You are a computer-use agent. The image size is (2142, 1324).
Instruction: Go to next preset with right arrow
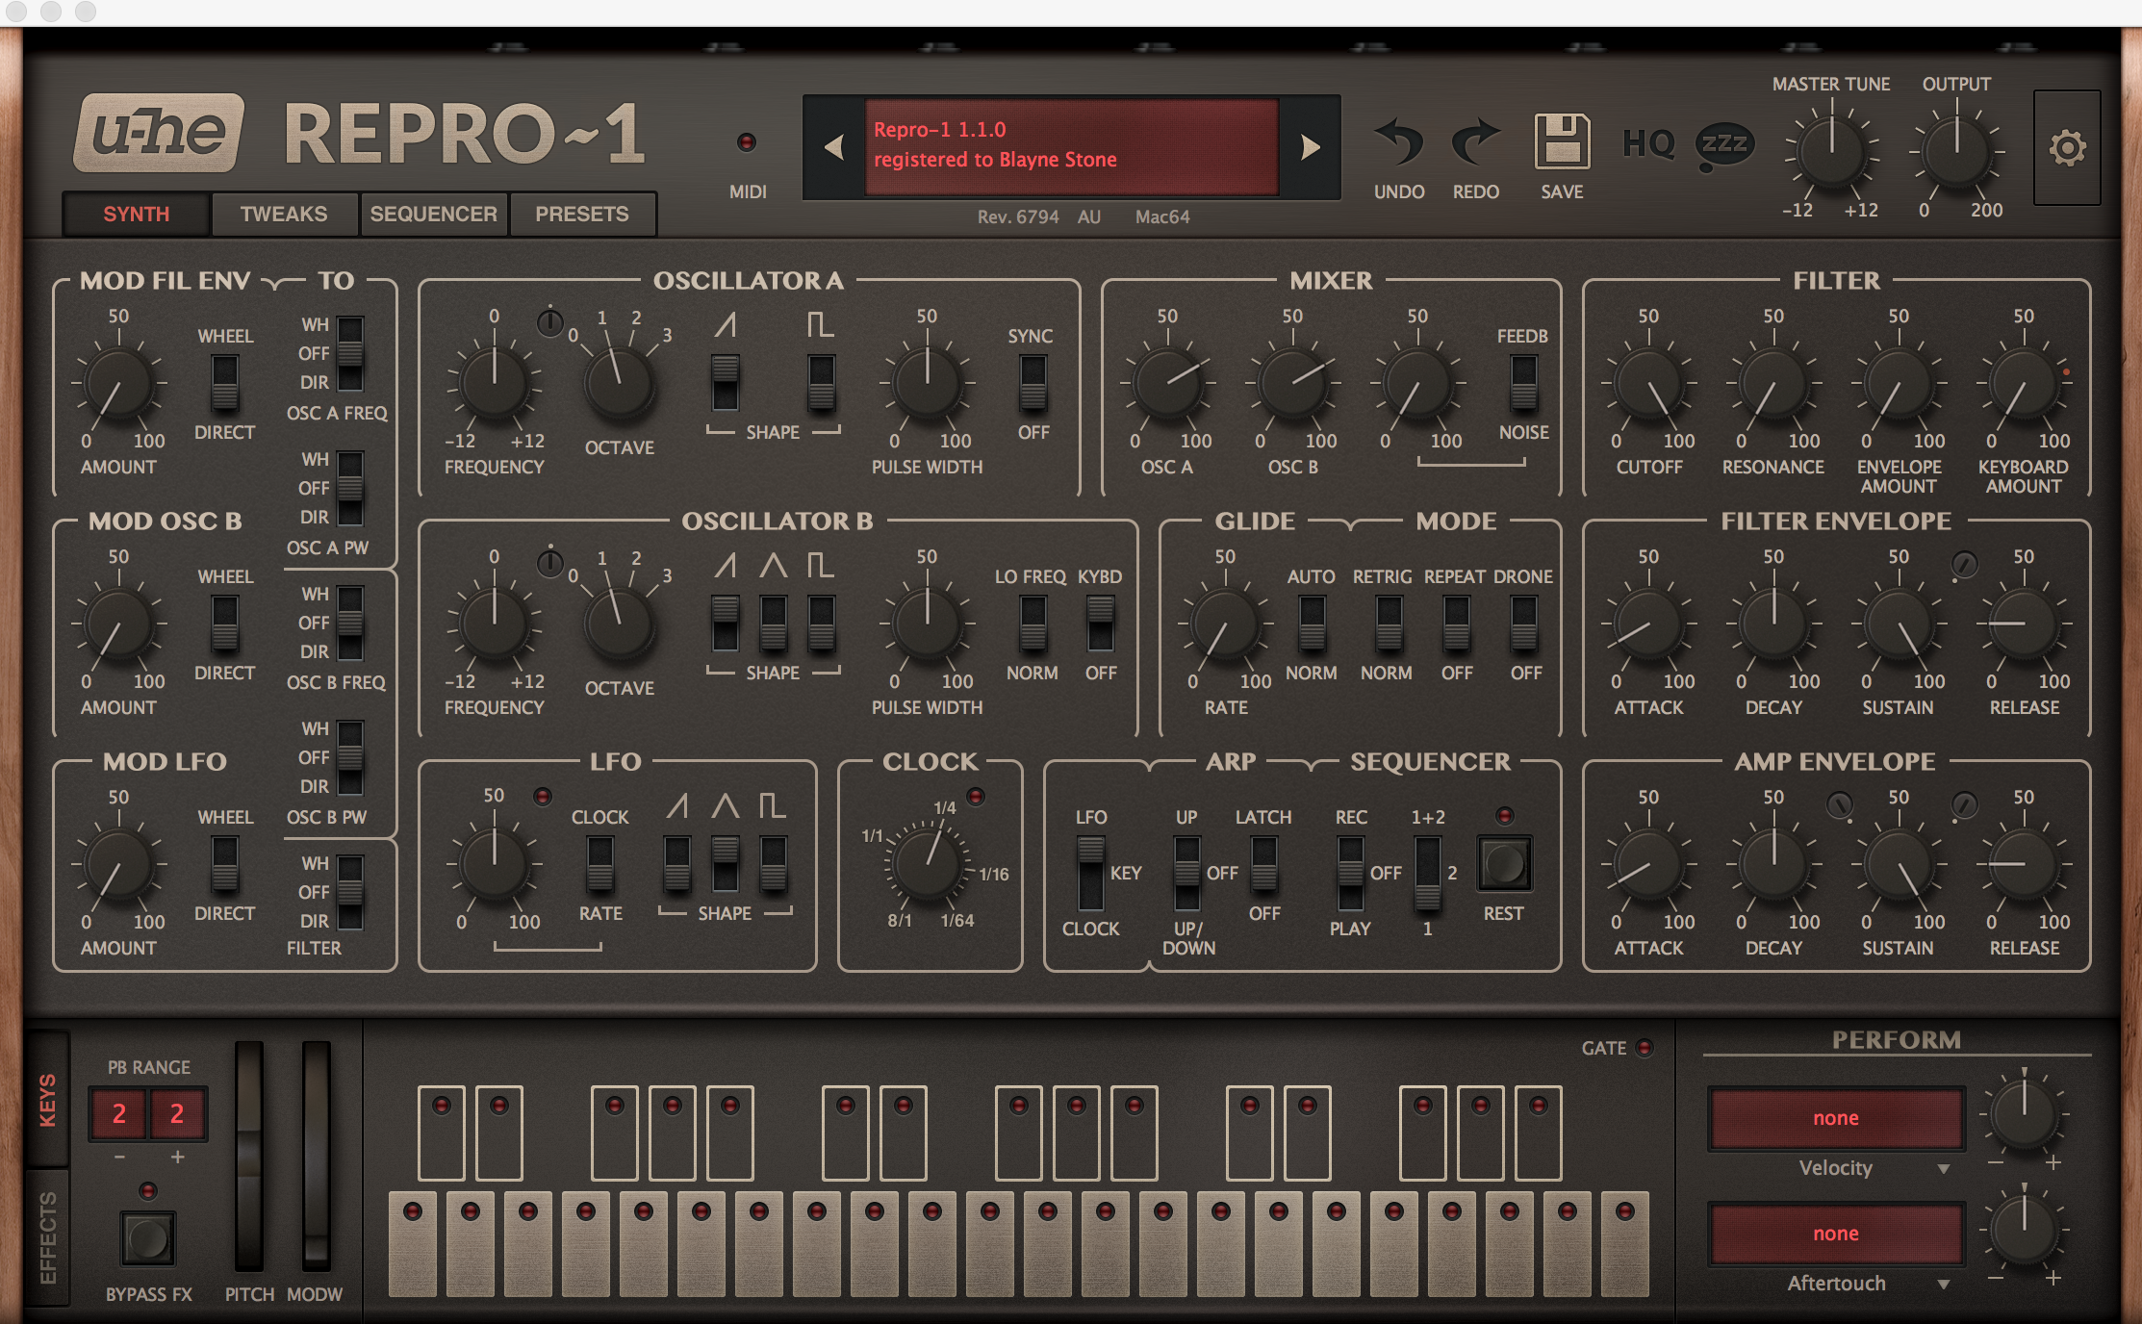coord(1310,147)
